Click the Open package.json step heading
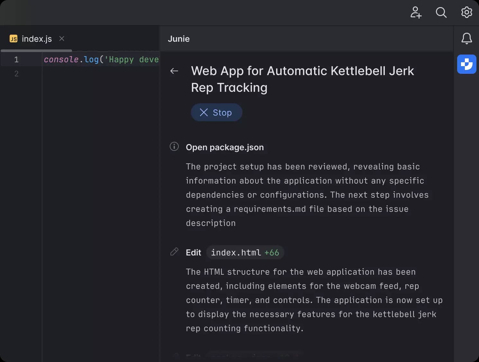The image size is (479, 362). pos(225,147)
